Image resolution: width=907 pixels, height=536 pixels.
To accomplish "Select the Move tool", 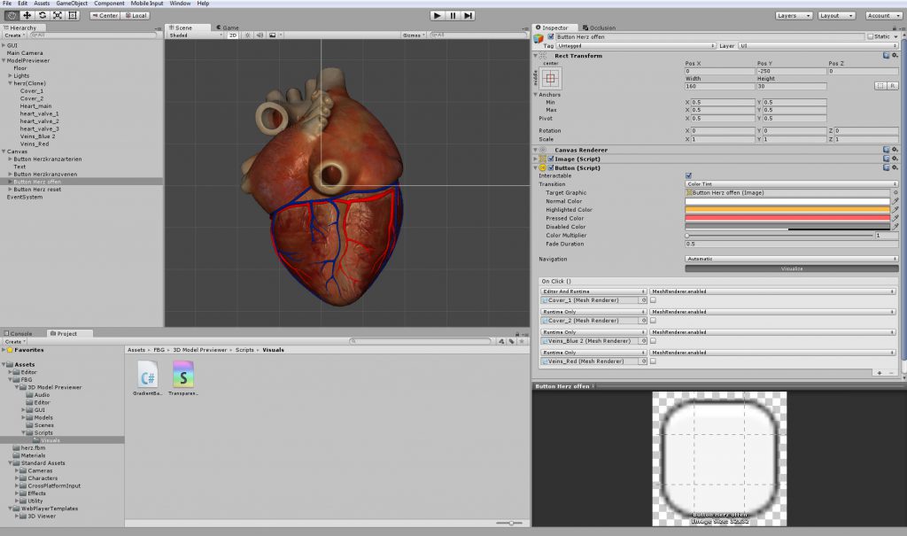I will [x=29, y=15].
